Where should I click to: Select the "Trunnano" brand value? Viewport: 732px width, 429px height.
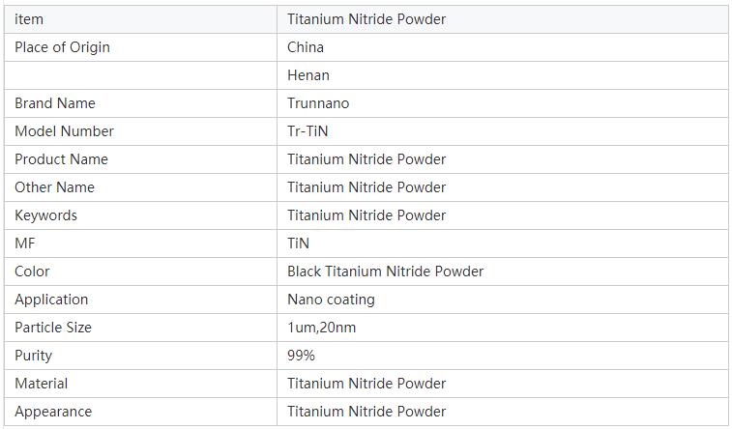pyautogui.click(x=318, y=103)
